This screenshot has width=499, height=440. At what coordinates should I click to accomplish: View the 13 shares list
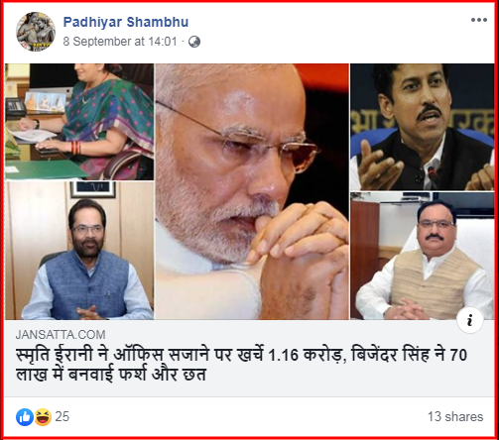pyautogui.click(x=455, y=416)
